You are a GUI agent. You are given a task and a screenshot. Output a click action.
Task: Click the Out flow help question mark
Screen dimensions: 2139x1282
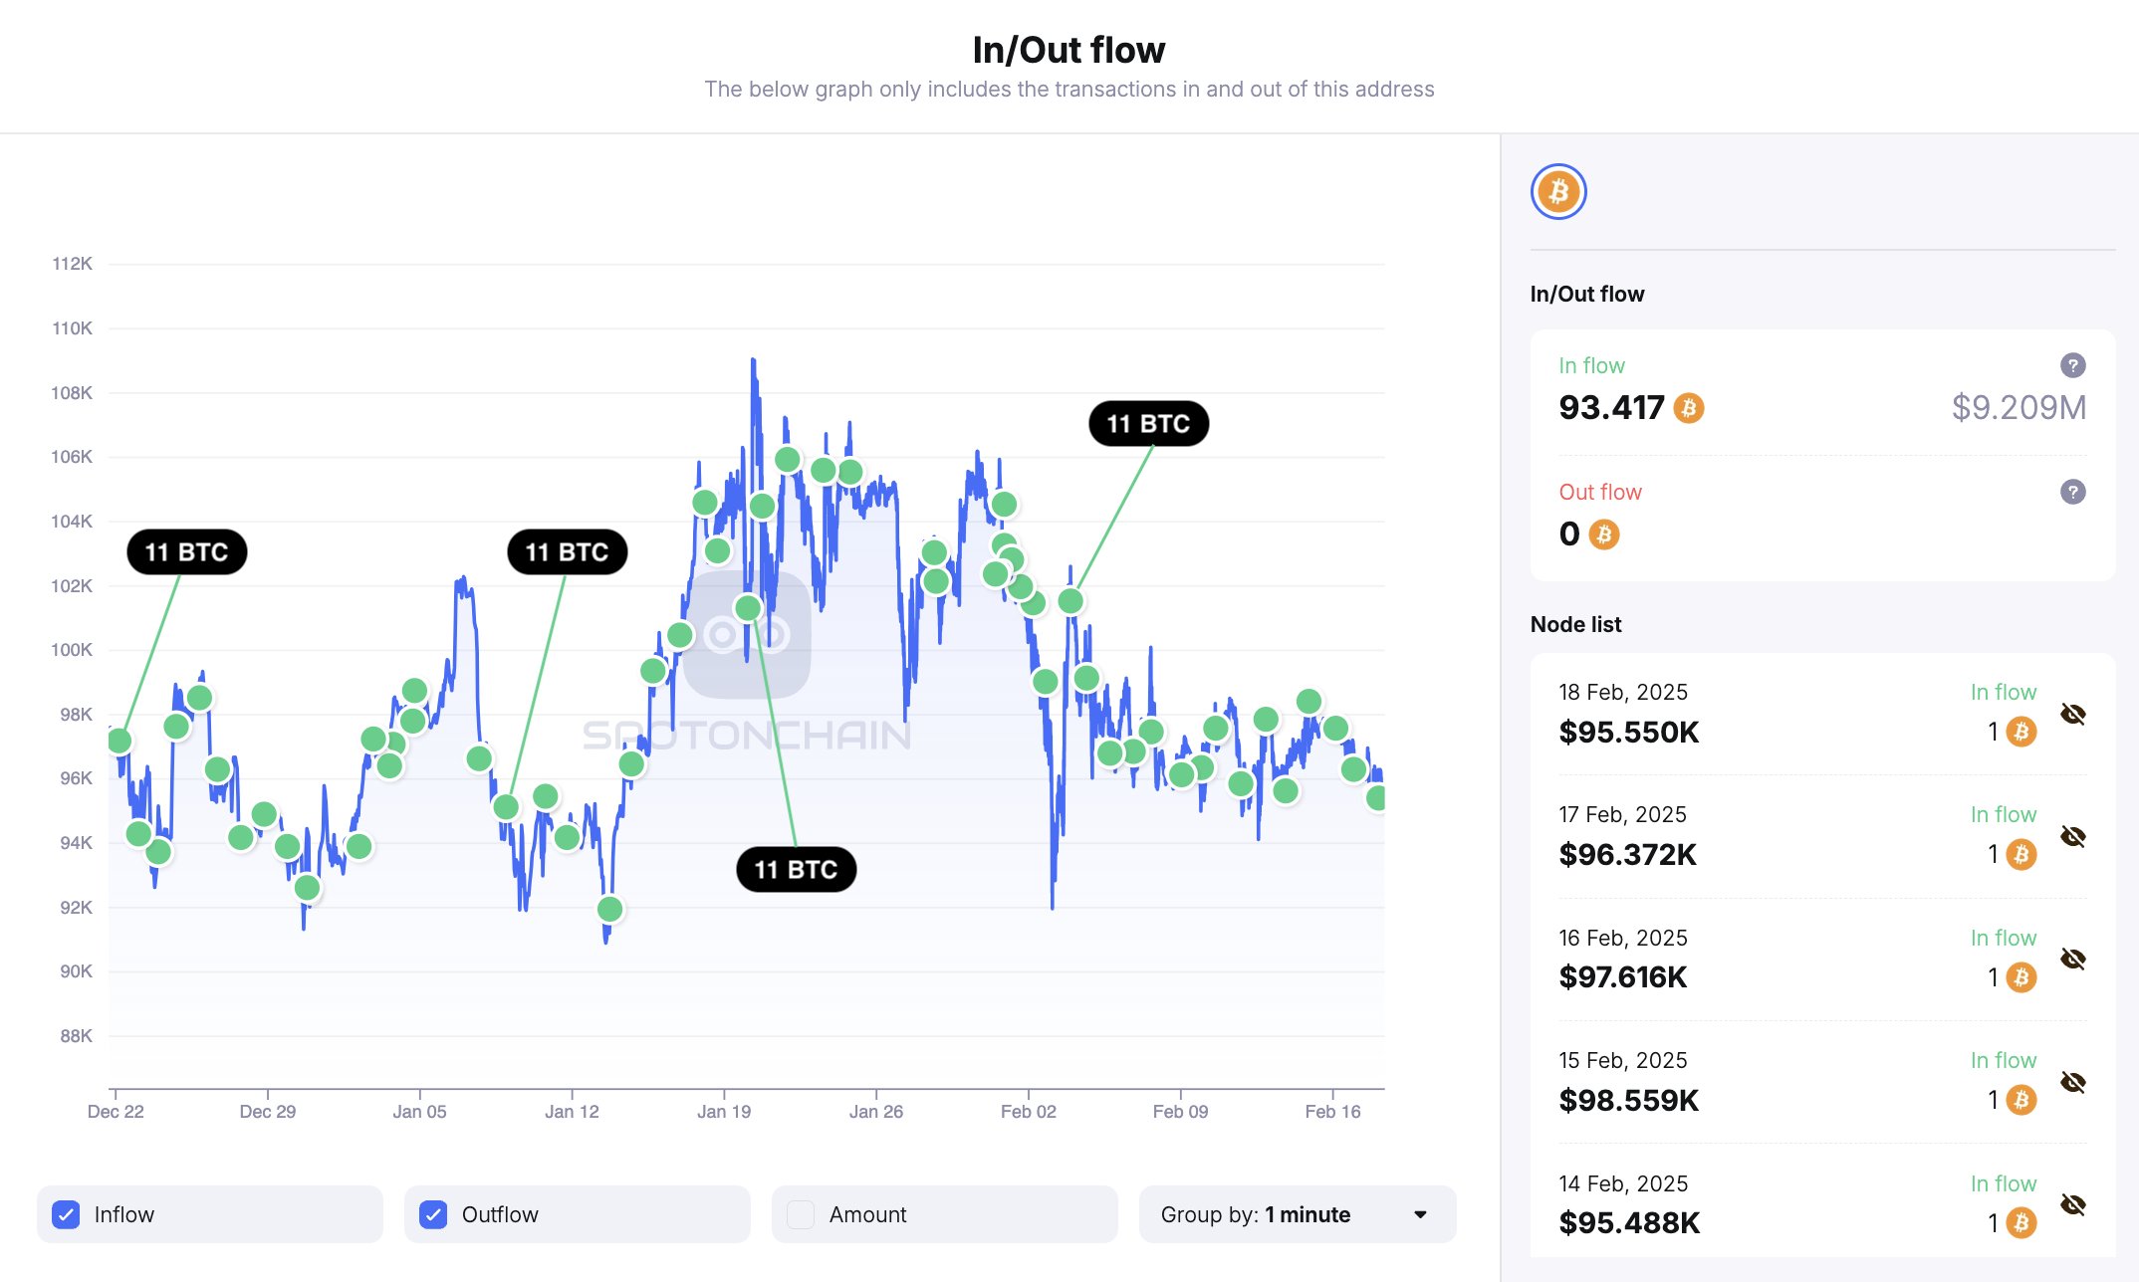click(2072, 492)
